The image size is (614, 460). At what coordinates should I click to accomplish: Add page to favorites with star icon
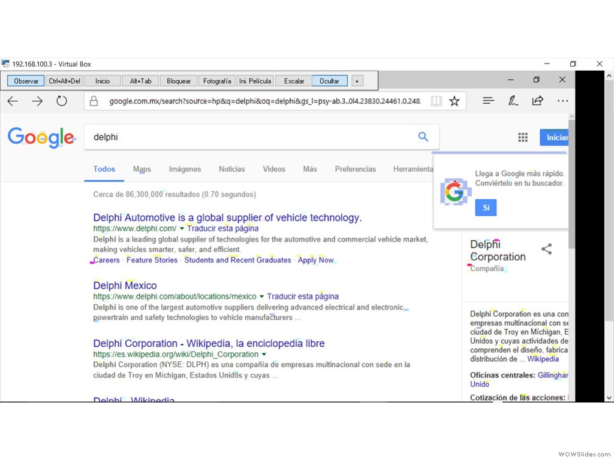point(455,101)
